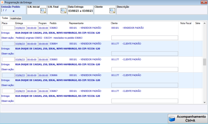Click the observation text about mesclados pedidos
Image resolution: width=208 pixels, height=124 pixels.
pos(49,38)
